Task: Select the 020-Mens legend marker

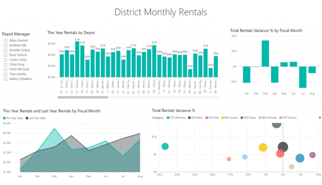Action: (190, 118)
